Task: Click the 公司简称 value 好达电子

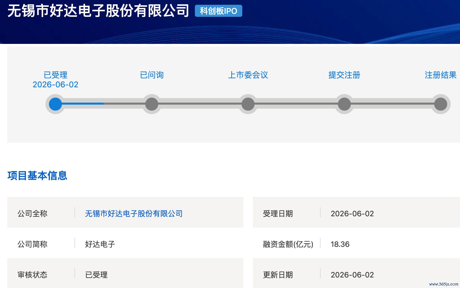Action: coord(100,244)
